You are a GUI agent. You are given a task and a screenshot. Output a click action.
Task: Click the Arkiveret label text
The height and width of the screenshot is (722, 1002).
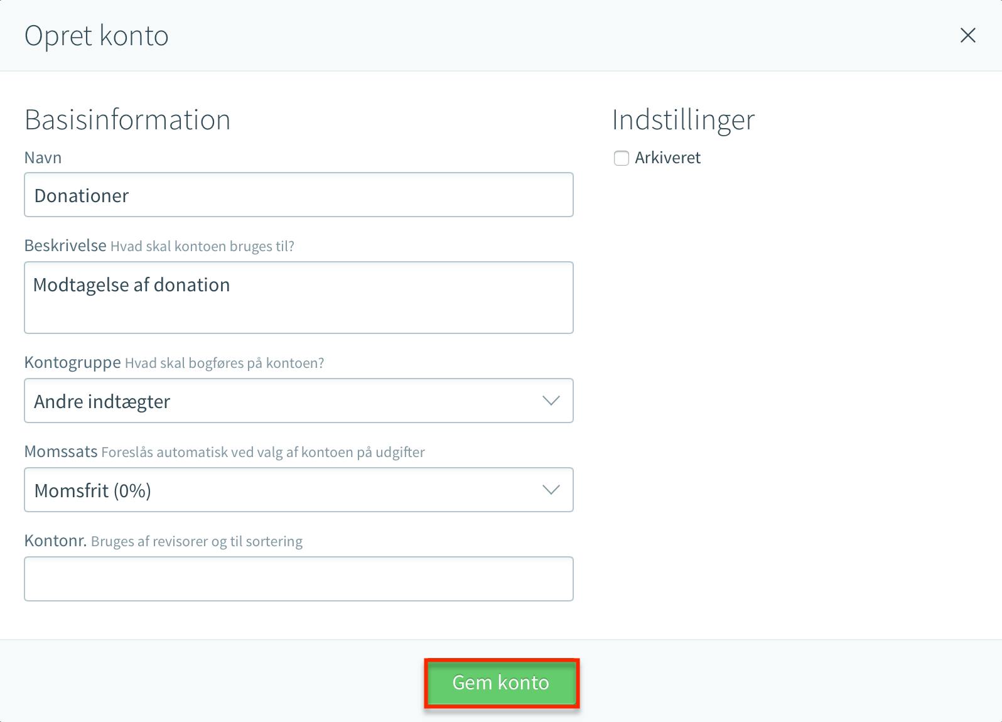click(x=667, y=158)
